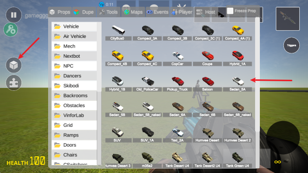308x173 pixels.
Task: Choose the red Saloon car
Action: click(207, 84)
